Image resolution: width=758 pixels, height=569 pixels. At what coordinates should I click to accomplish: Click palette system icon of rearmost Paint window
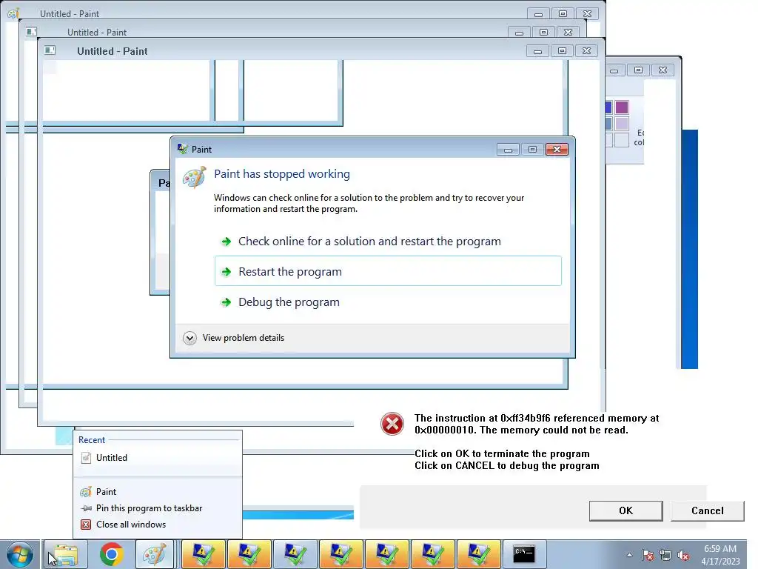click(13, 13)
